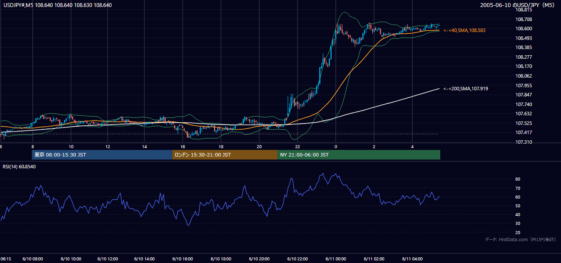
Task: Click RSI scale value 20
Action: pos(518,232)
